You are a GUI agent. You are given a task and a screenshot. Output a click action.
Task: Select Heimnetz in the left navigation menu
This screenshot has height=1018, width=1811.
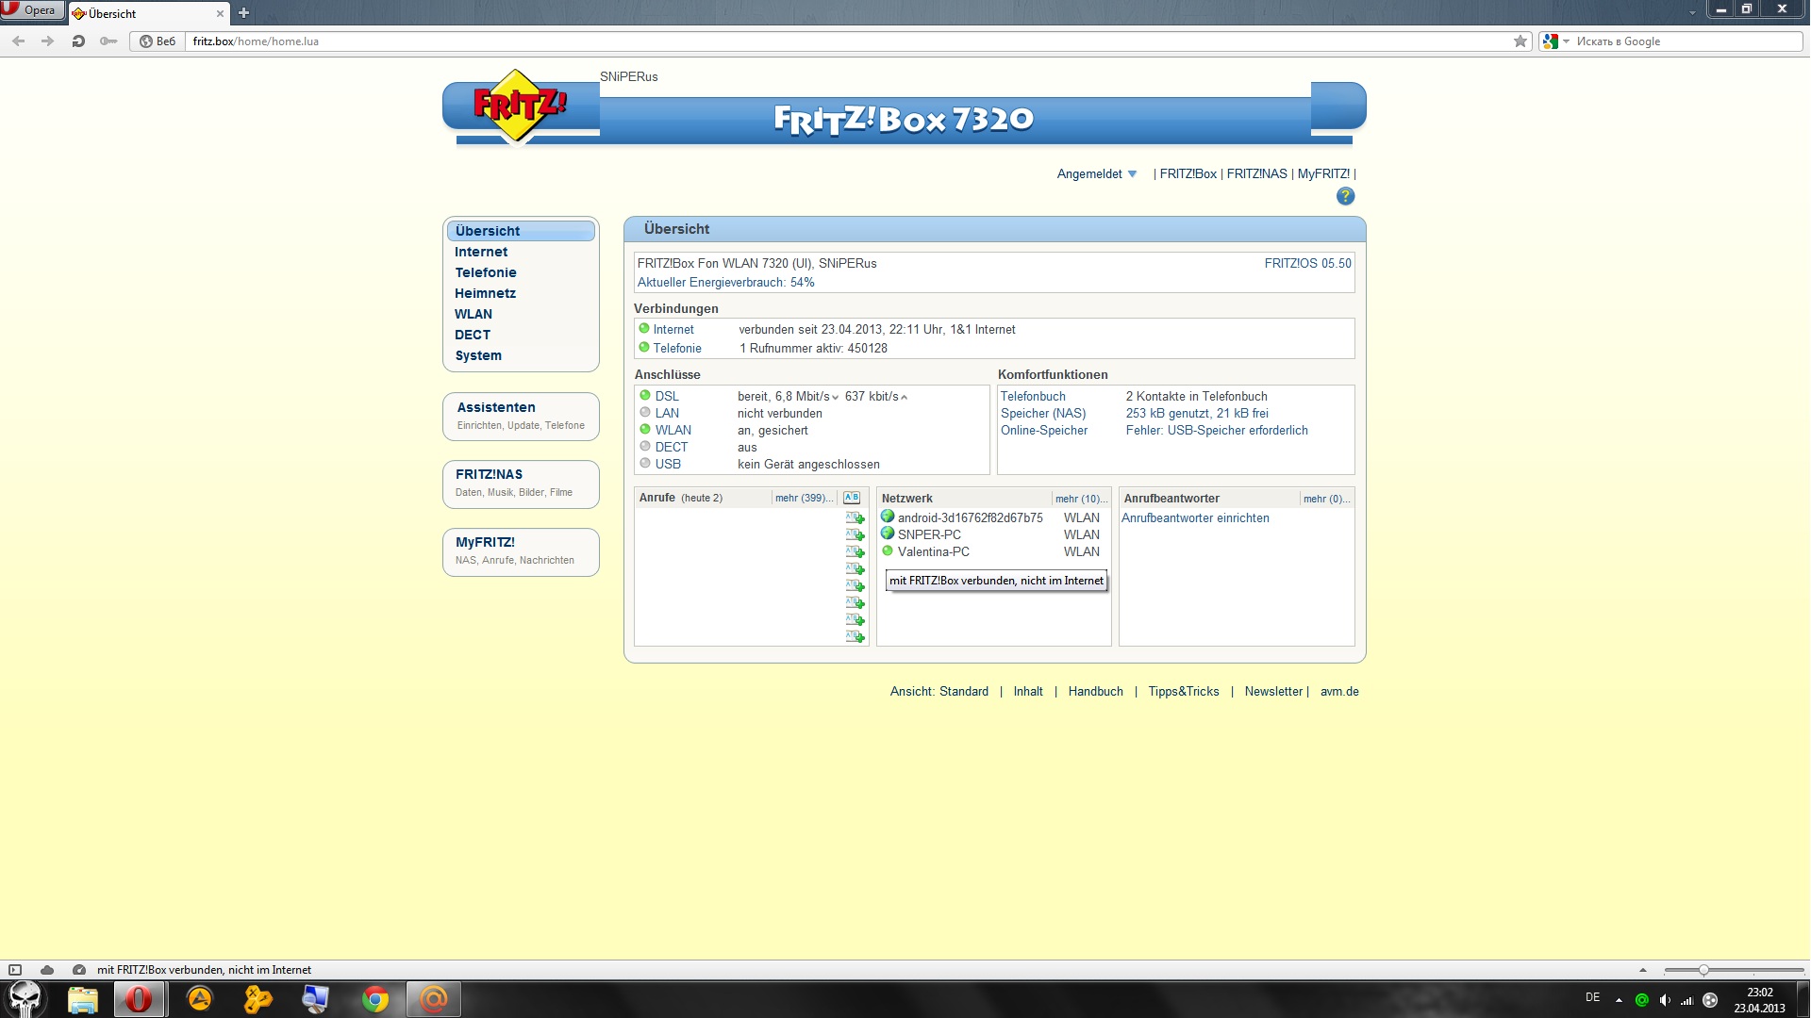coord(485,293)
